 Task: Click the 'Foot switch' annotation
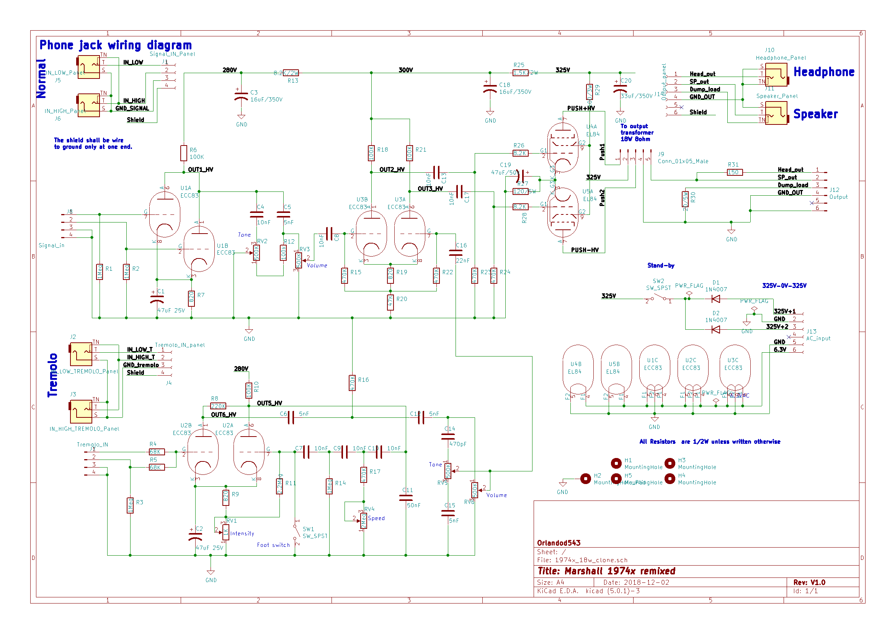(274, 545)
